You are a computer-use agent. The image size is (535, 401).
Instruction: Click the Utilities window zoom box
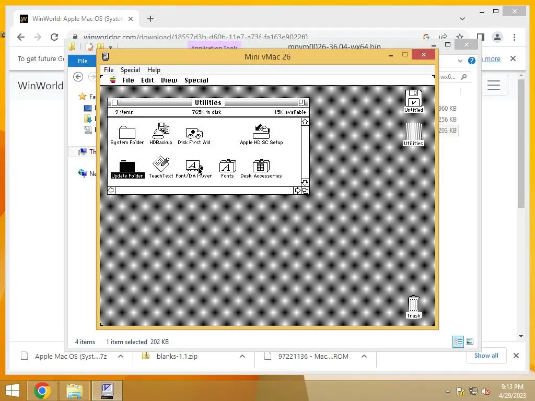click(x=301, y=102)
